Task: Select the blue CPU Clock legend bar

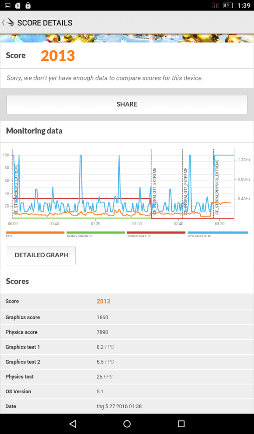Action: [x=217, y=233]
